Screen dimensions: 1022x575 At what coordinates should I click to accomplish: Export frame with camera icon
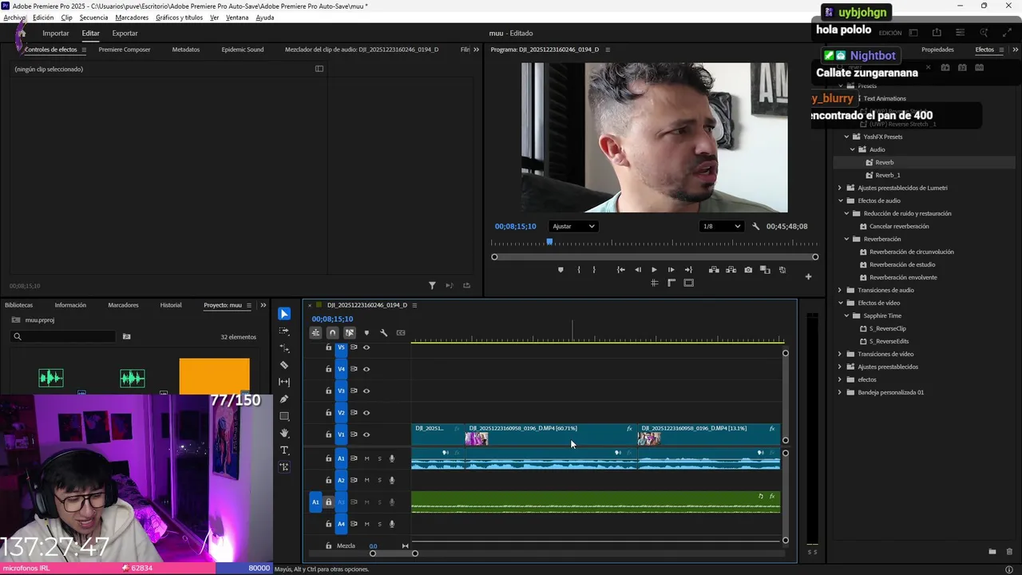click(748, 270)
